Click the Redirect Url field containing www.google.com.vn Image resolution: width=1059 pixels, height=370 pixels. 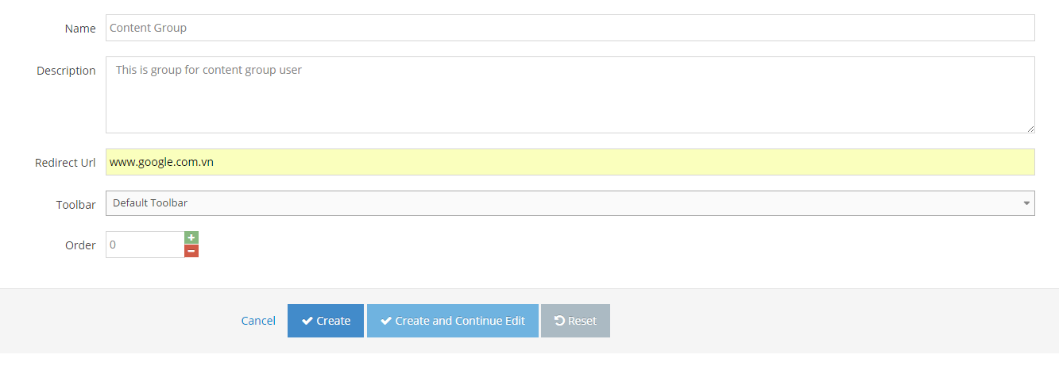(x=570, y=162)
